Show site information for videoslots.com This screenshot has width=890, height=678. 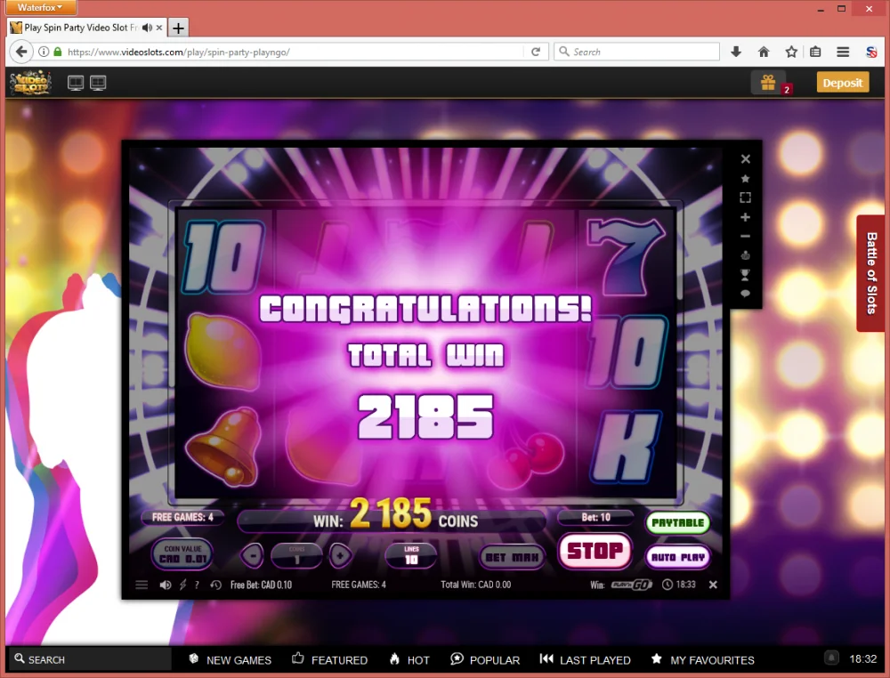point(44,52)
